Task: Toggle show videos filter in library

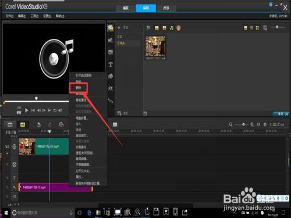Action: click(x=157, y=28)
